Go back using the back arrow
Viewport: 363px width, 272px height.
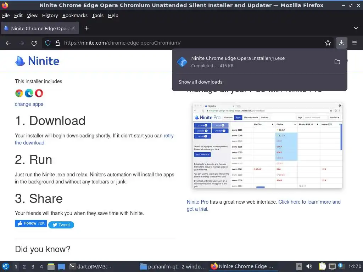[9, 43]
